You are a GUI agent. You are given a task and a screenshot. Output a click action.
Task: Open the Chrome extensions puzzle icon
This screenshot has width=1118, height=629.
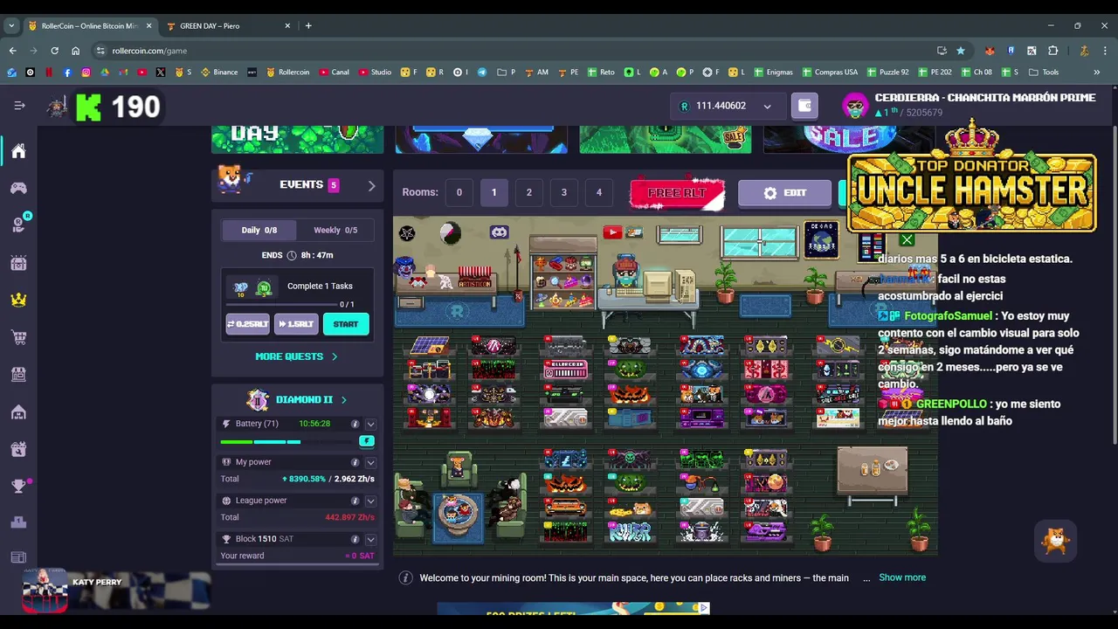click(x=1053, y=51)
